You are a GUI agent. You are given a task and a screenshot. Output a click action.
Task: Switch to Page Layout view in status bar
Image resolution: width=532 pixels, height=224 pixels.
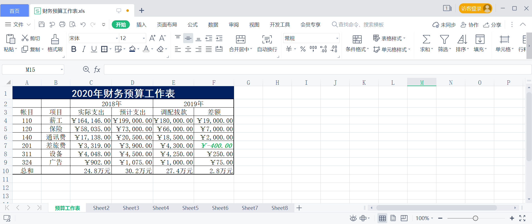tap(393, 218)
